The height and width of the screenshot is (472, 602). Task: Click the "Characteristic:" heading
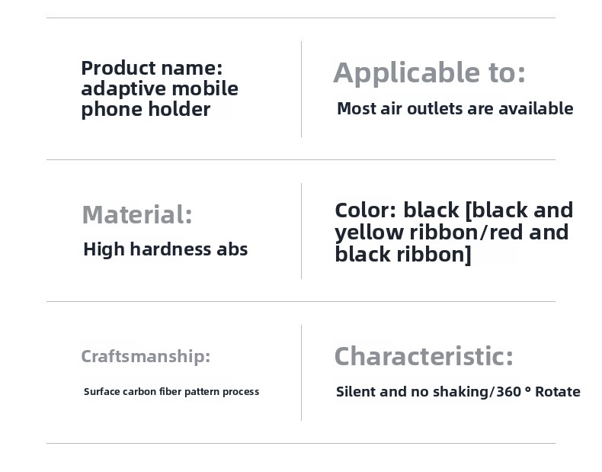424,356
